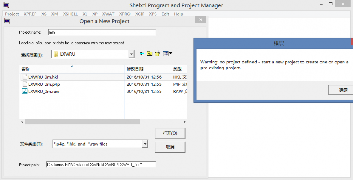Go up one folder level icon

150,54
